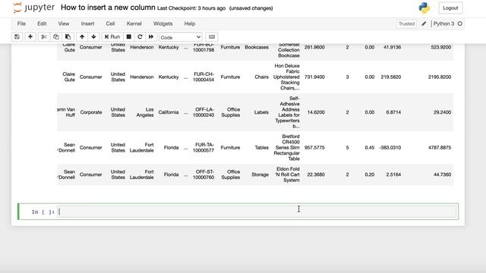Click the California state cell
486x273 pixels.
pyautogui.click(x=169, y=112)
